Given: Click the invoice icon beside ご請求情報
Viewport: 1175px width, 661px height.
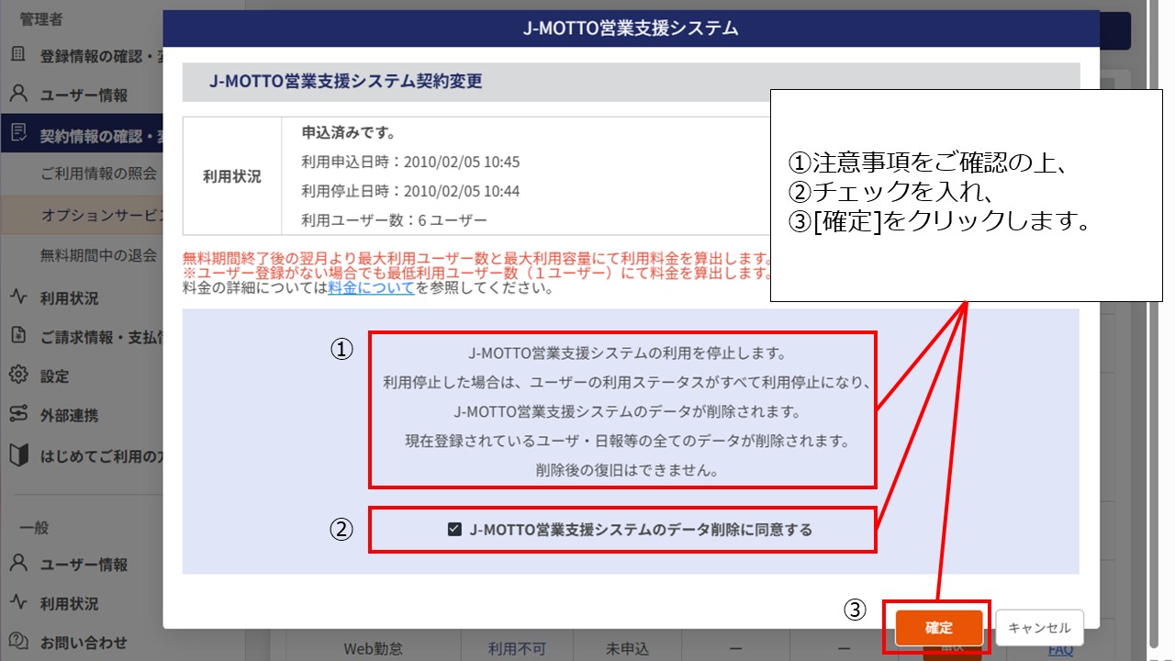Looking at the screenshot, I should [18, 337].
